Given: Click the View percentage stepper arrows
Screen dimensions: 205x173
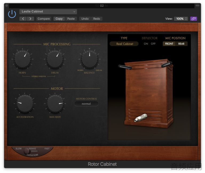Looking at the screenshot, I should pyautogui.click(x=186, y=19).
